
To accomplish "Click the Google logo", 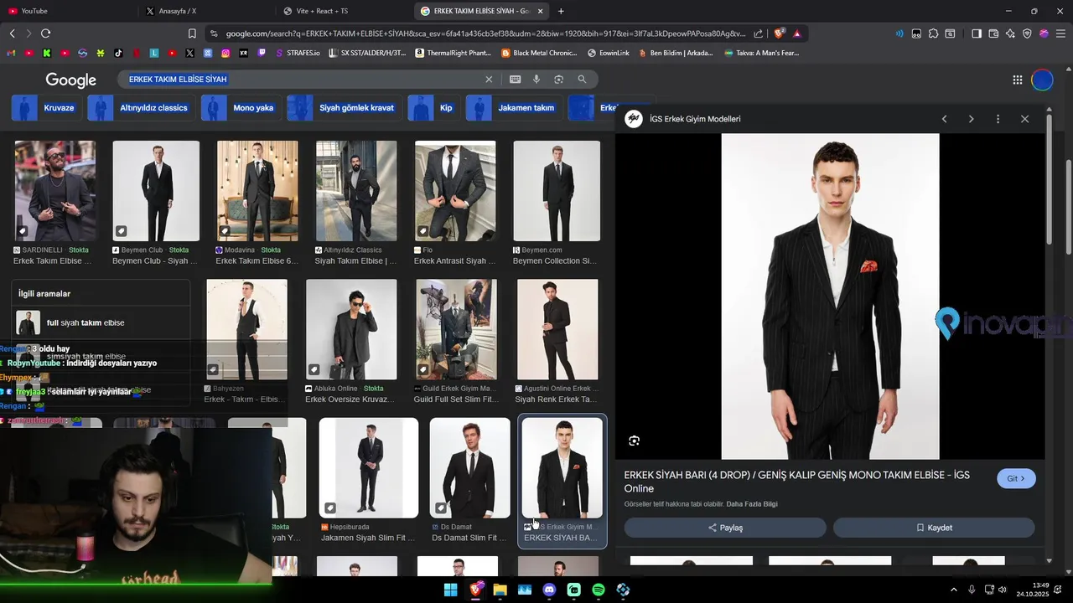I will 70,80.
